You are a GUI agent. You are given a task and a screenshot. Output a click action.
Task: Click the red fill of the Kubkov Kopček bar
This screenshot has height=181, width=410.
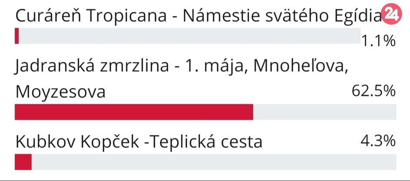pos(23,162)
